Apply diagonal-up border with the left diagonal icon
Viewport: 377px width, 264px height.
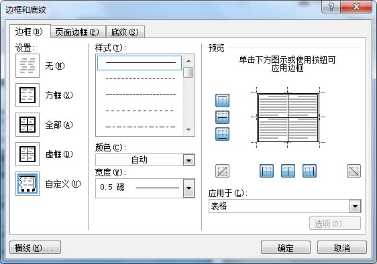click(222, 171)
